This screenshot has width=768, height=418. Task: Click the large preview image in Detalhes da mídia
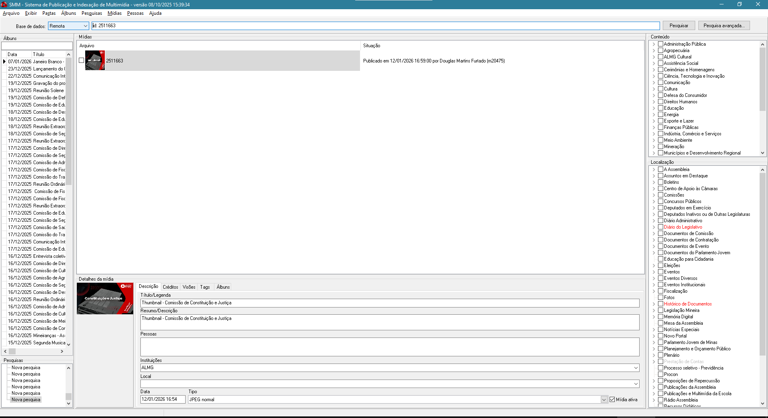pos(105,299)
